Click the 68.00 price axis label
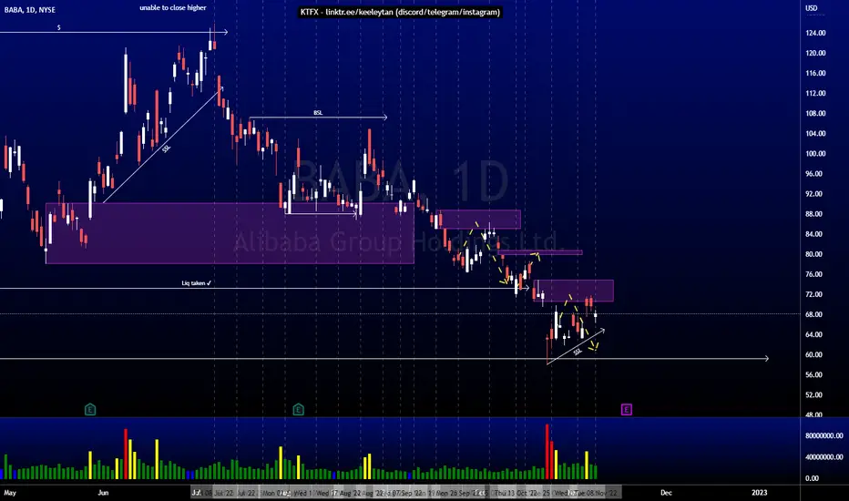The height and width of the screenshot is (501, 849). pyautogui.click(x=813, y=314)
